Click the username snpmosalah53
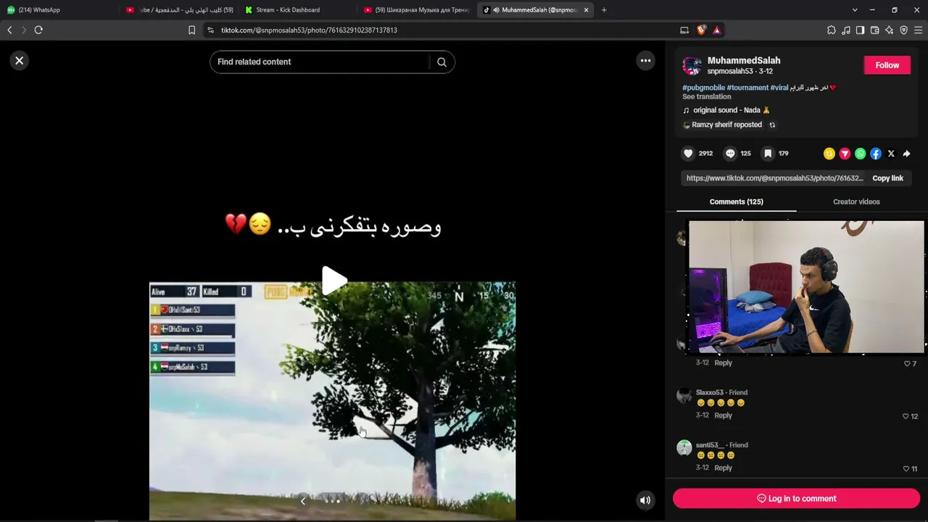 coord(730,72)
